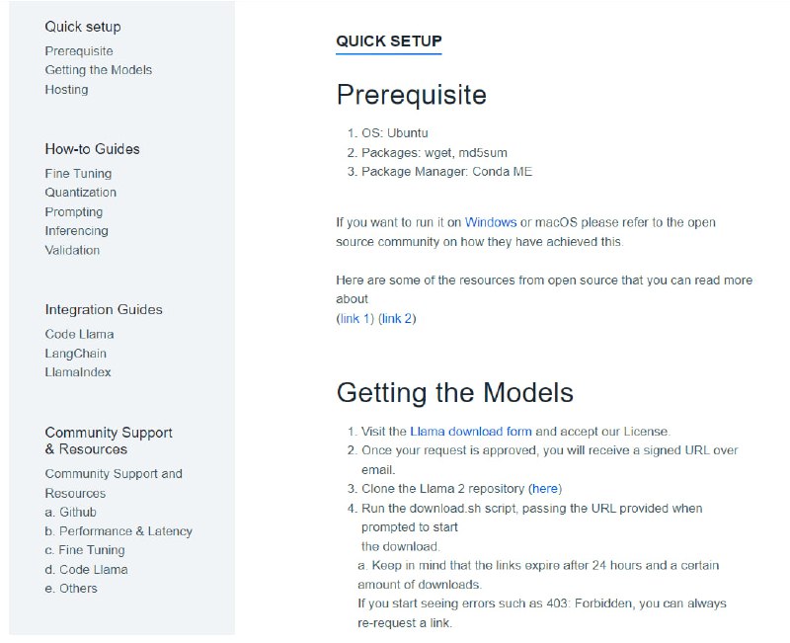The width and height of the screenshot is (790, 643).
Task: Click the Github community resource link
Action: point(70,513)
